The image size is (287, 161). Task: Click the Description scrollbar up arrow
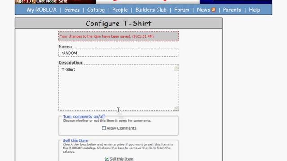(176, 68)
